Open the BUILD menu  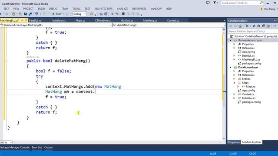[x=41, y=9]
